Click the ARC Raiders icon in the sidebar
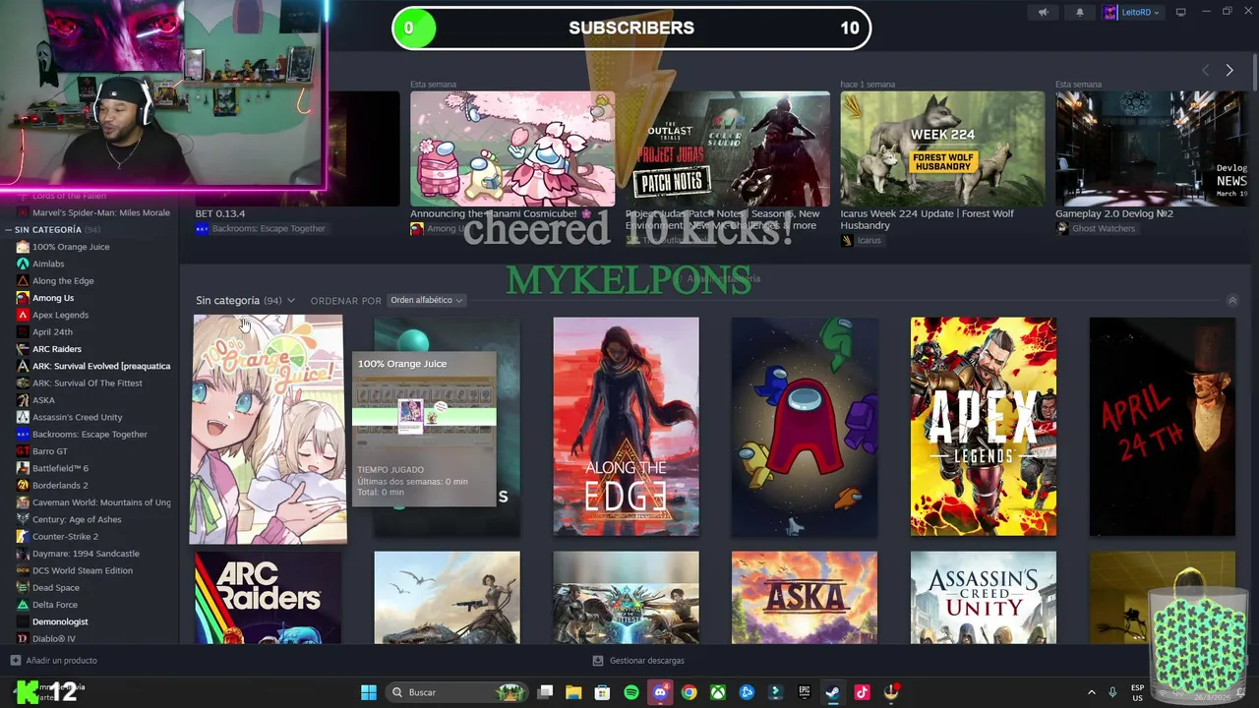 point(23,349)
